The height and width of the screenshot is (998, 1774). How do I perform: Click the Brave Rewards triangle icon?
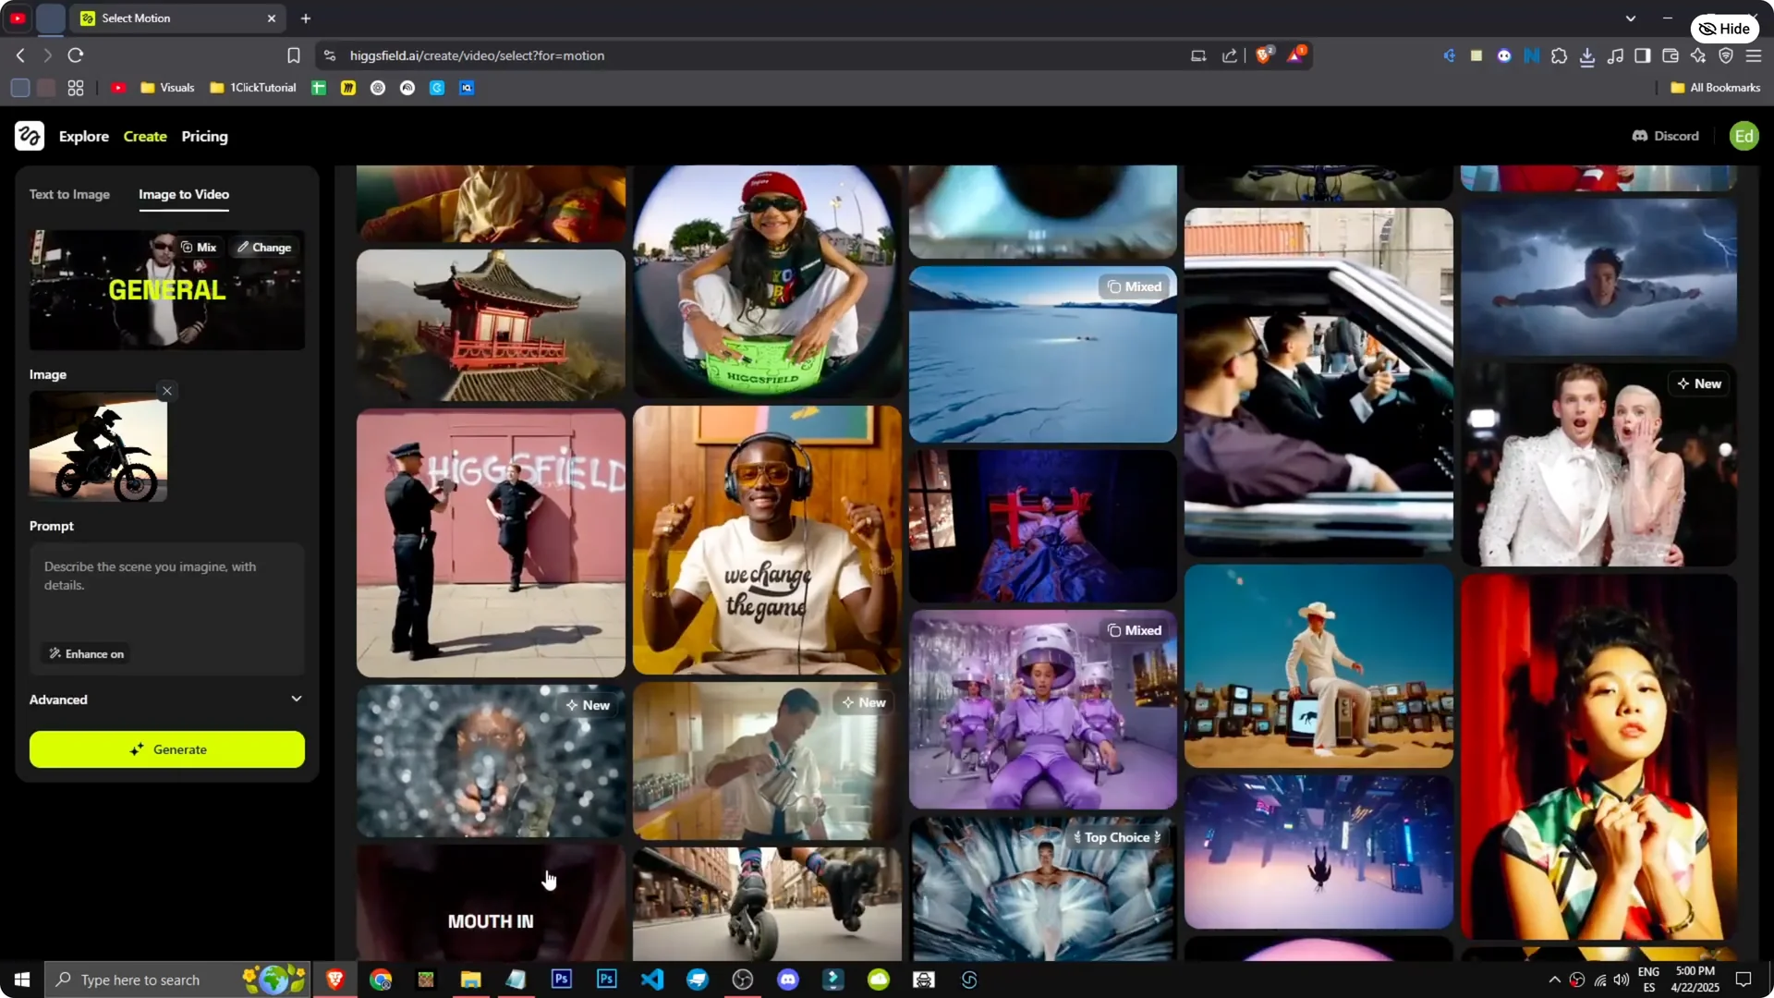click(1297, 55)
